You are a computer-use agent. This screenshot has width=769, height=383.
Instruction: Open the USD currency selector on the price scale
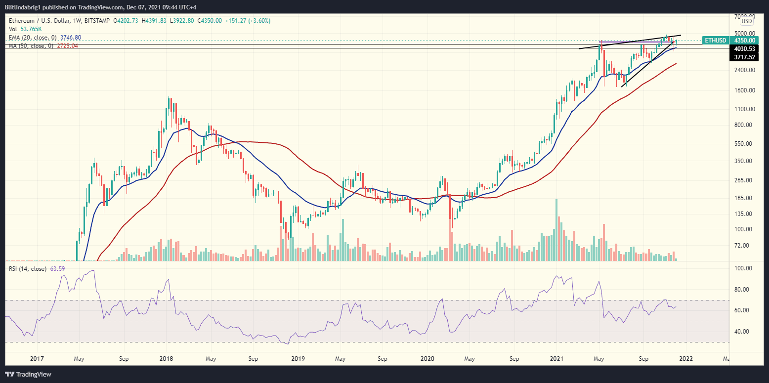click(x=746, y=21)
